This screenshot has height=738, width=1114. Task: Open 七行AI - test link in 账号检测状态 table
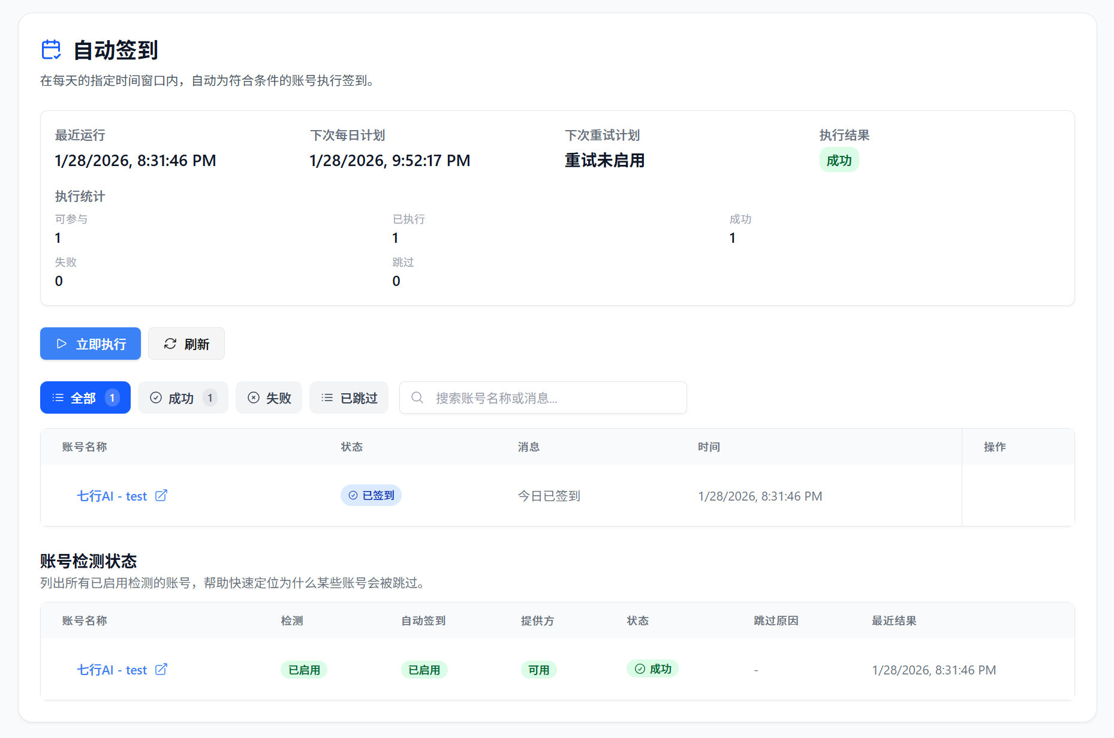tap(112, 670)
